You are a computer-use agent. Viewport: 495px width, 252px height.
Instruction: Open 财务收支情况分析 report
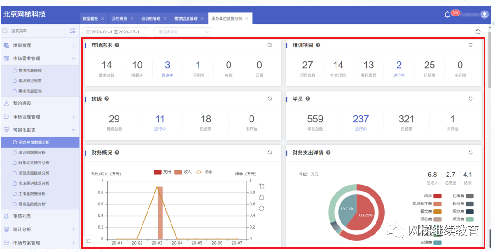[40, 163]
